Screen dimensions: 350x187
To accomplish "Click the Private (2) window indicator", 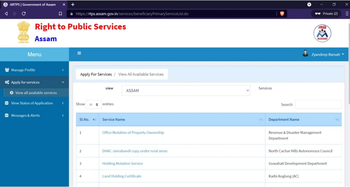I will click(326, 14).
